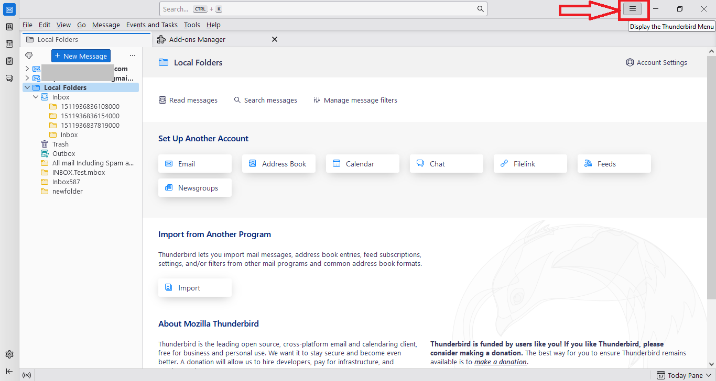Image resolution: width=716 pixels, height=381 pixels.
Task: Open the Tools menu
Action: coord(192,25)
